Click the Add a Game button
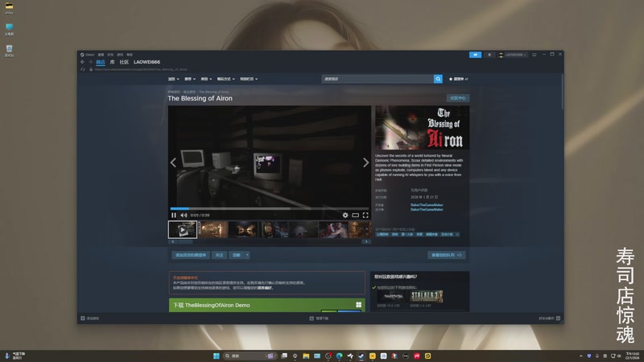Image resolution: width=644 pixels, height=362 pixels. point(90,318)
